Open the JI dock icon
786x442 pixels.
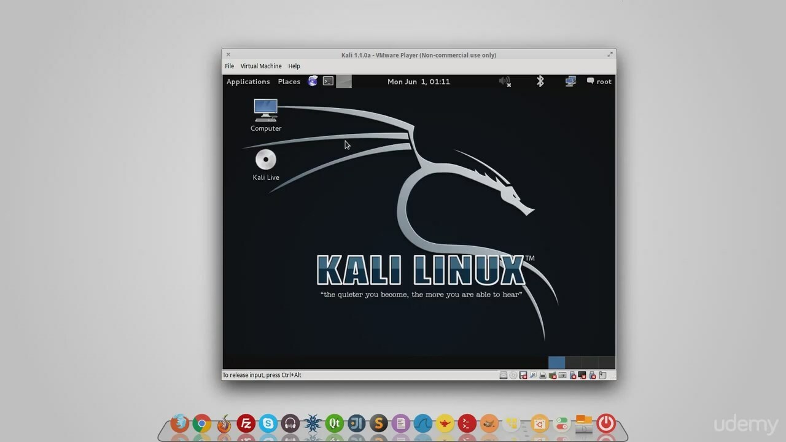click(357, 423)
